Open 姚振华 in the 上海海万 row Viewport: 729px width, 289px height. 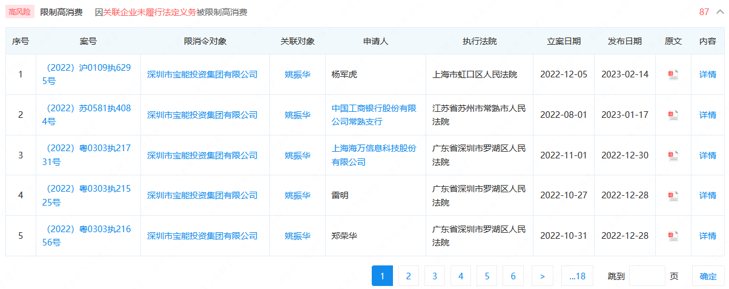tap(297, 155)
